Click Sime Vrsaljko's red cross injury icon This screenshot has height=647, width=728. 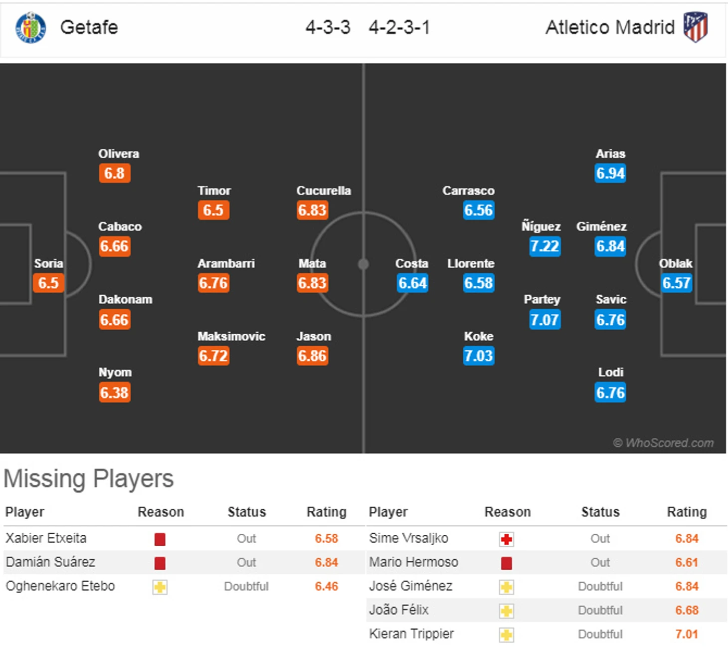click(x=506, y=539)
